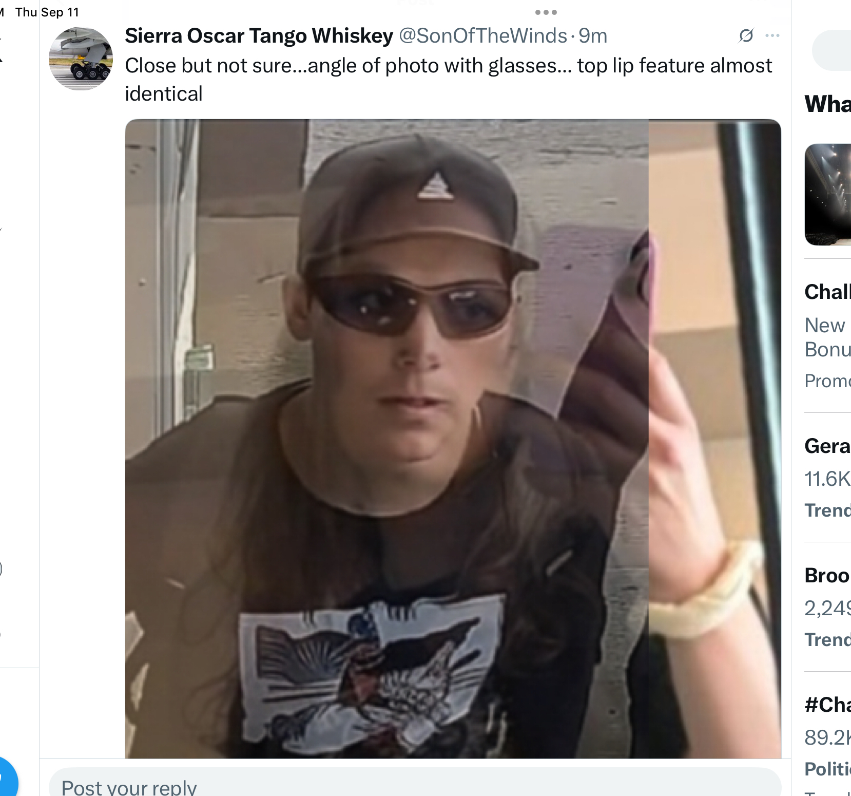Click the @SonOfTheWinds handle
Image resolution: width=851 pixels, height=796 pixels.
[483, 35]
